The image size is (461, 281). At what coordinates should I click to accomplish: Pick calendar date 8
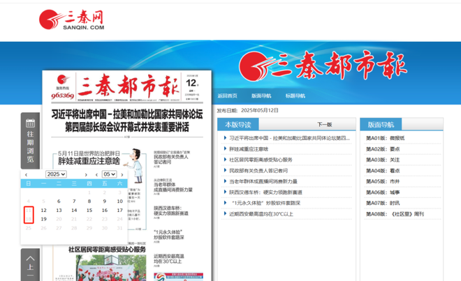(x=89, y=202)
